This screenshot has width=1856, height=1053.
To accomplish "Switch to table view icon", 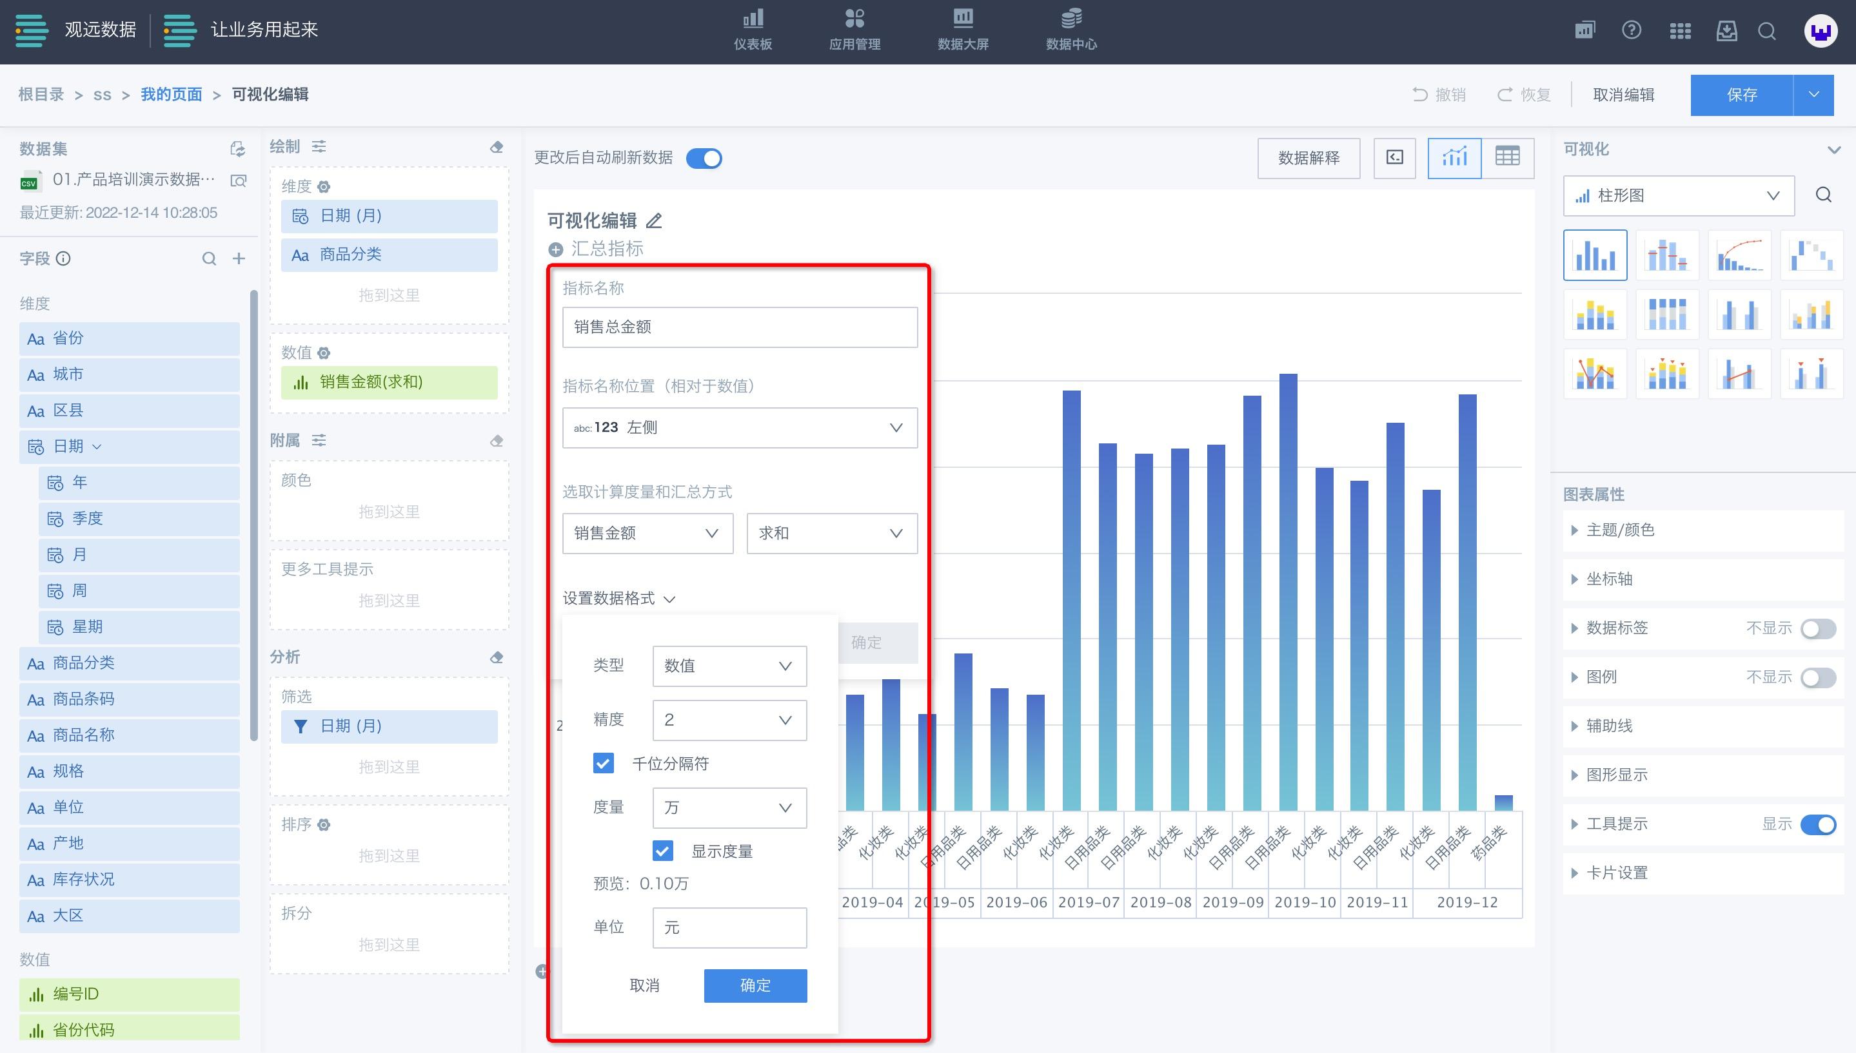I will coord(1507,158).
